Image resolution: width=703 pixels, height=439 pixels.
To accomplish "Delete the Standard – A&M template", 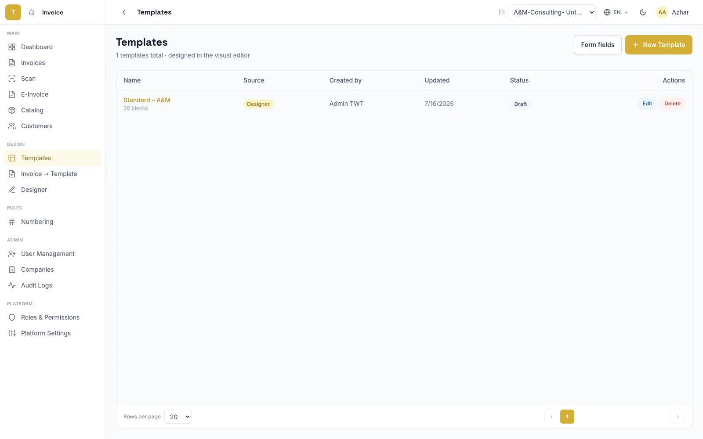I will pos(672,104).
